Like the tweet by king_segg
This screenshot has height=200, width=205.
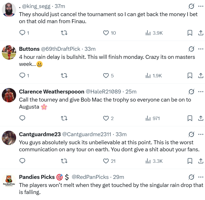click(106, 33)
